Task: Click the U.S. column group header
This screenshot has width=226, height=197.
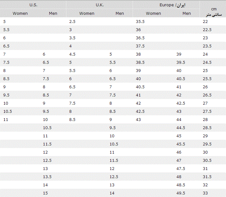Action: coord(33,5)
